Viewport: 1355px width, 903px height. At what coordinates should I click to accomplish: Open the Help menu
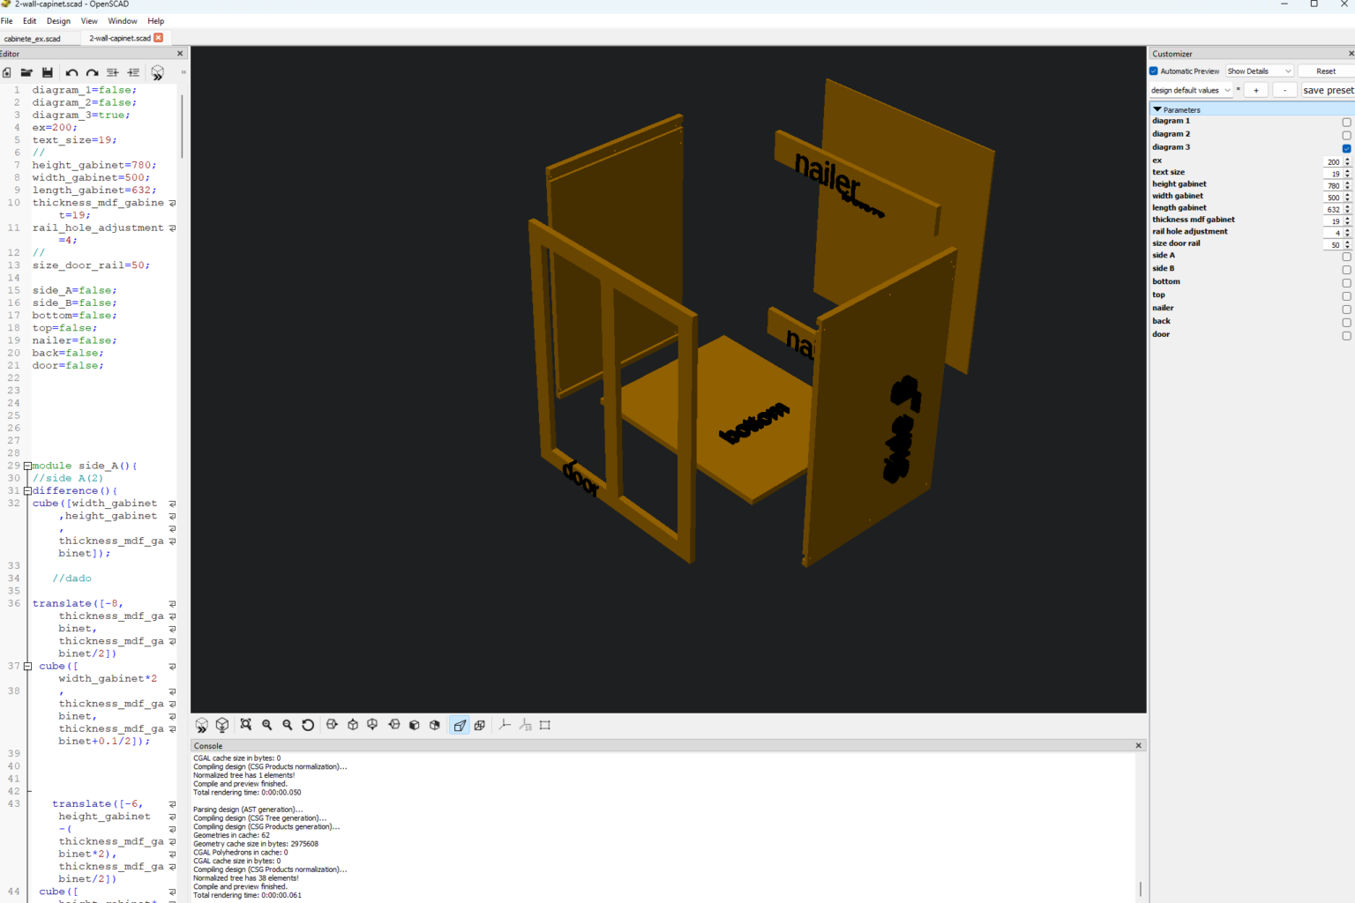tap(156, 21)
